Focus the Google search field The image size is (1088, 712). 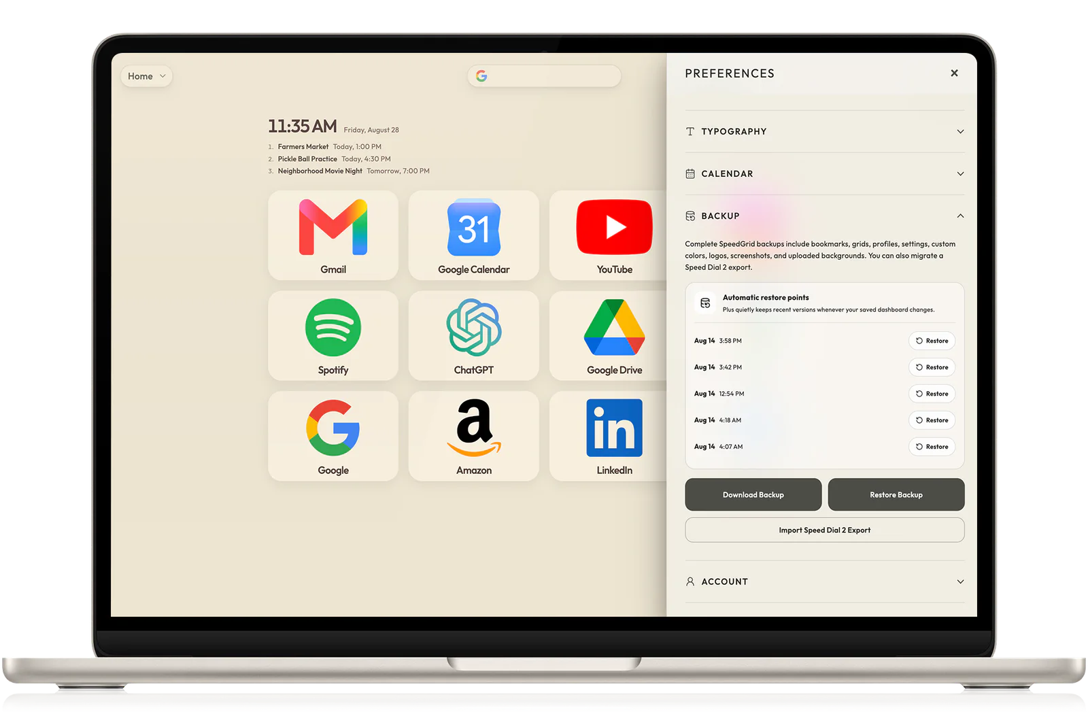click(x=544, y=76)
